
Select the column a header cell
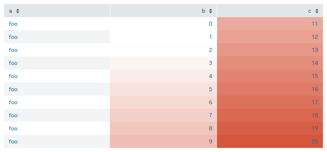point(57,11)
